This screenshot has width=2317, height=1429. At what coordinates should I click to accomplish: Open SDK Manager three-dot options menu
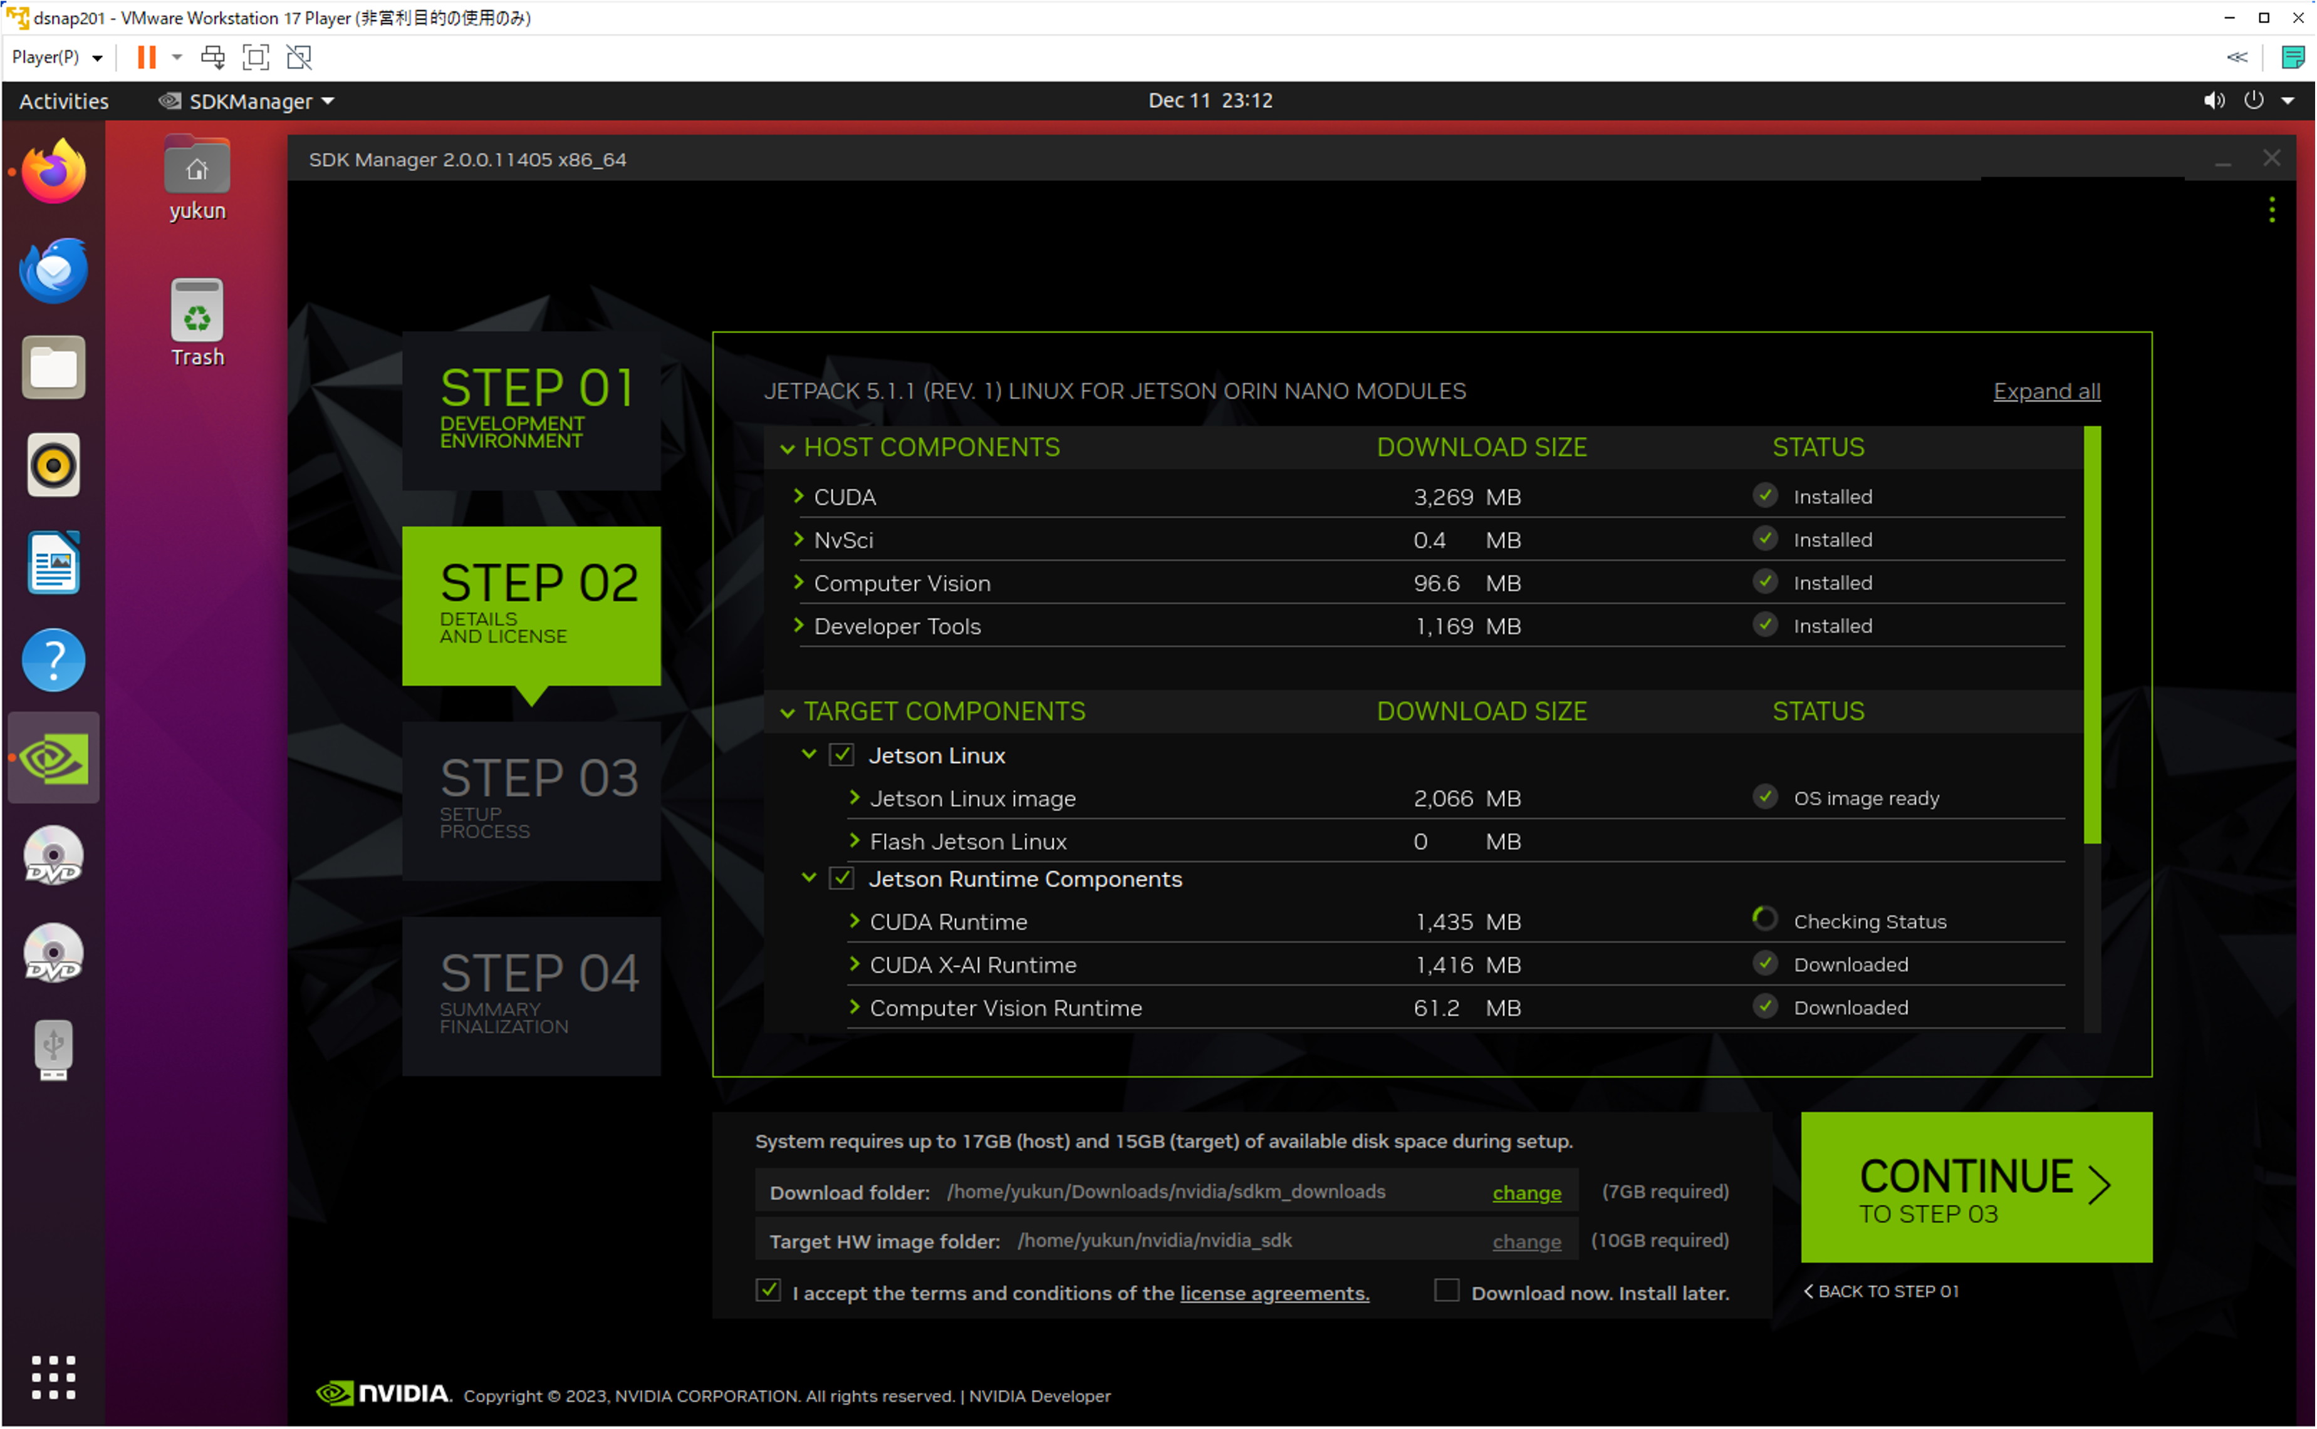(2272, 210)
